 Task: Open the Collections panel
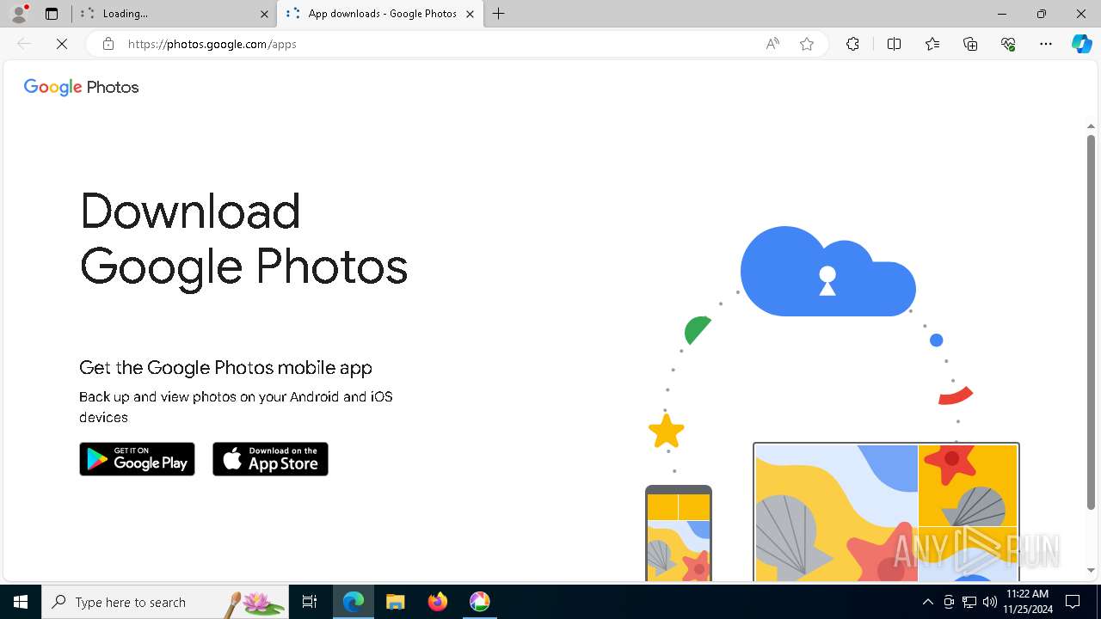[x=970, y=44]
